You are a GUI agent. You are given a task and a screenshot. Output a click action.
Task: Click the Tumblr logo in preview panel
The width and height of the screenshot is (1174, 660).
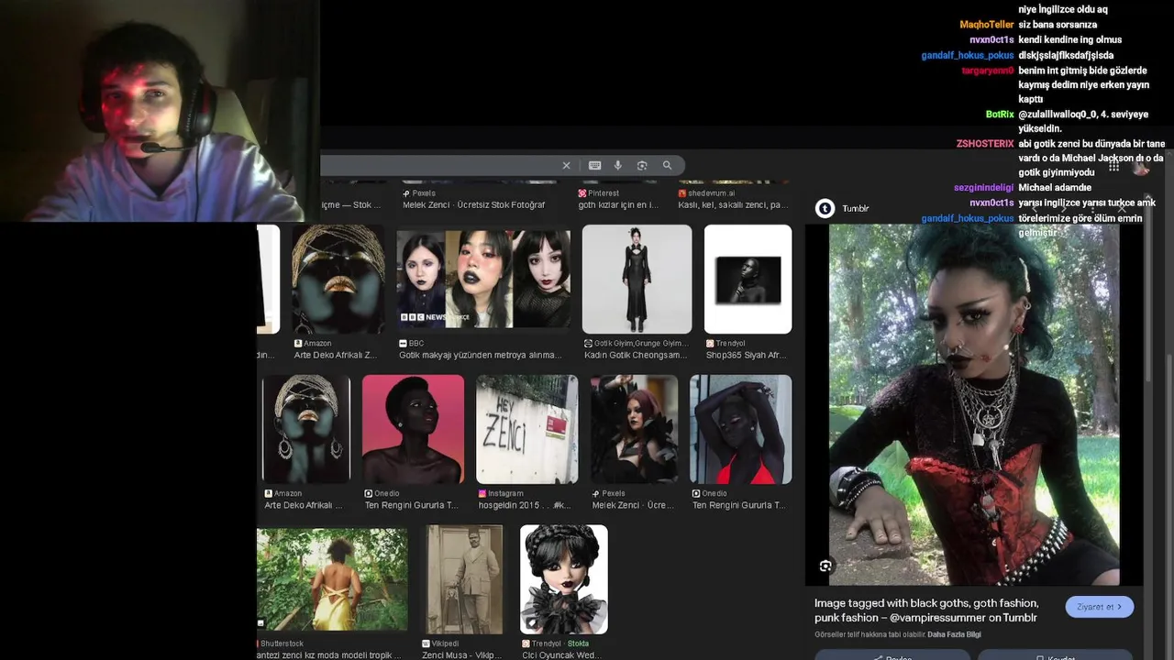click(825, 209)
